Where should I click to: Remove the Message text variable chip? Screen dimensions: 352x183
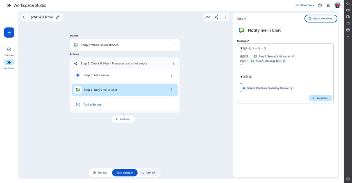284,61
